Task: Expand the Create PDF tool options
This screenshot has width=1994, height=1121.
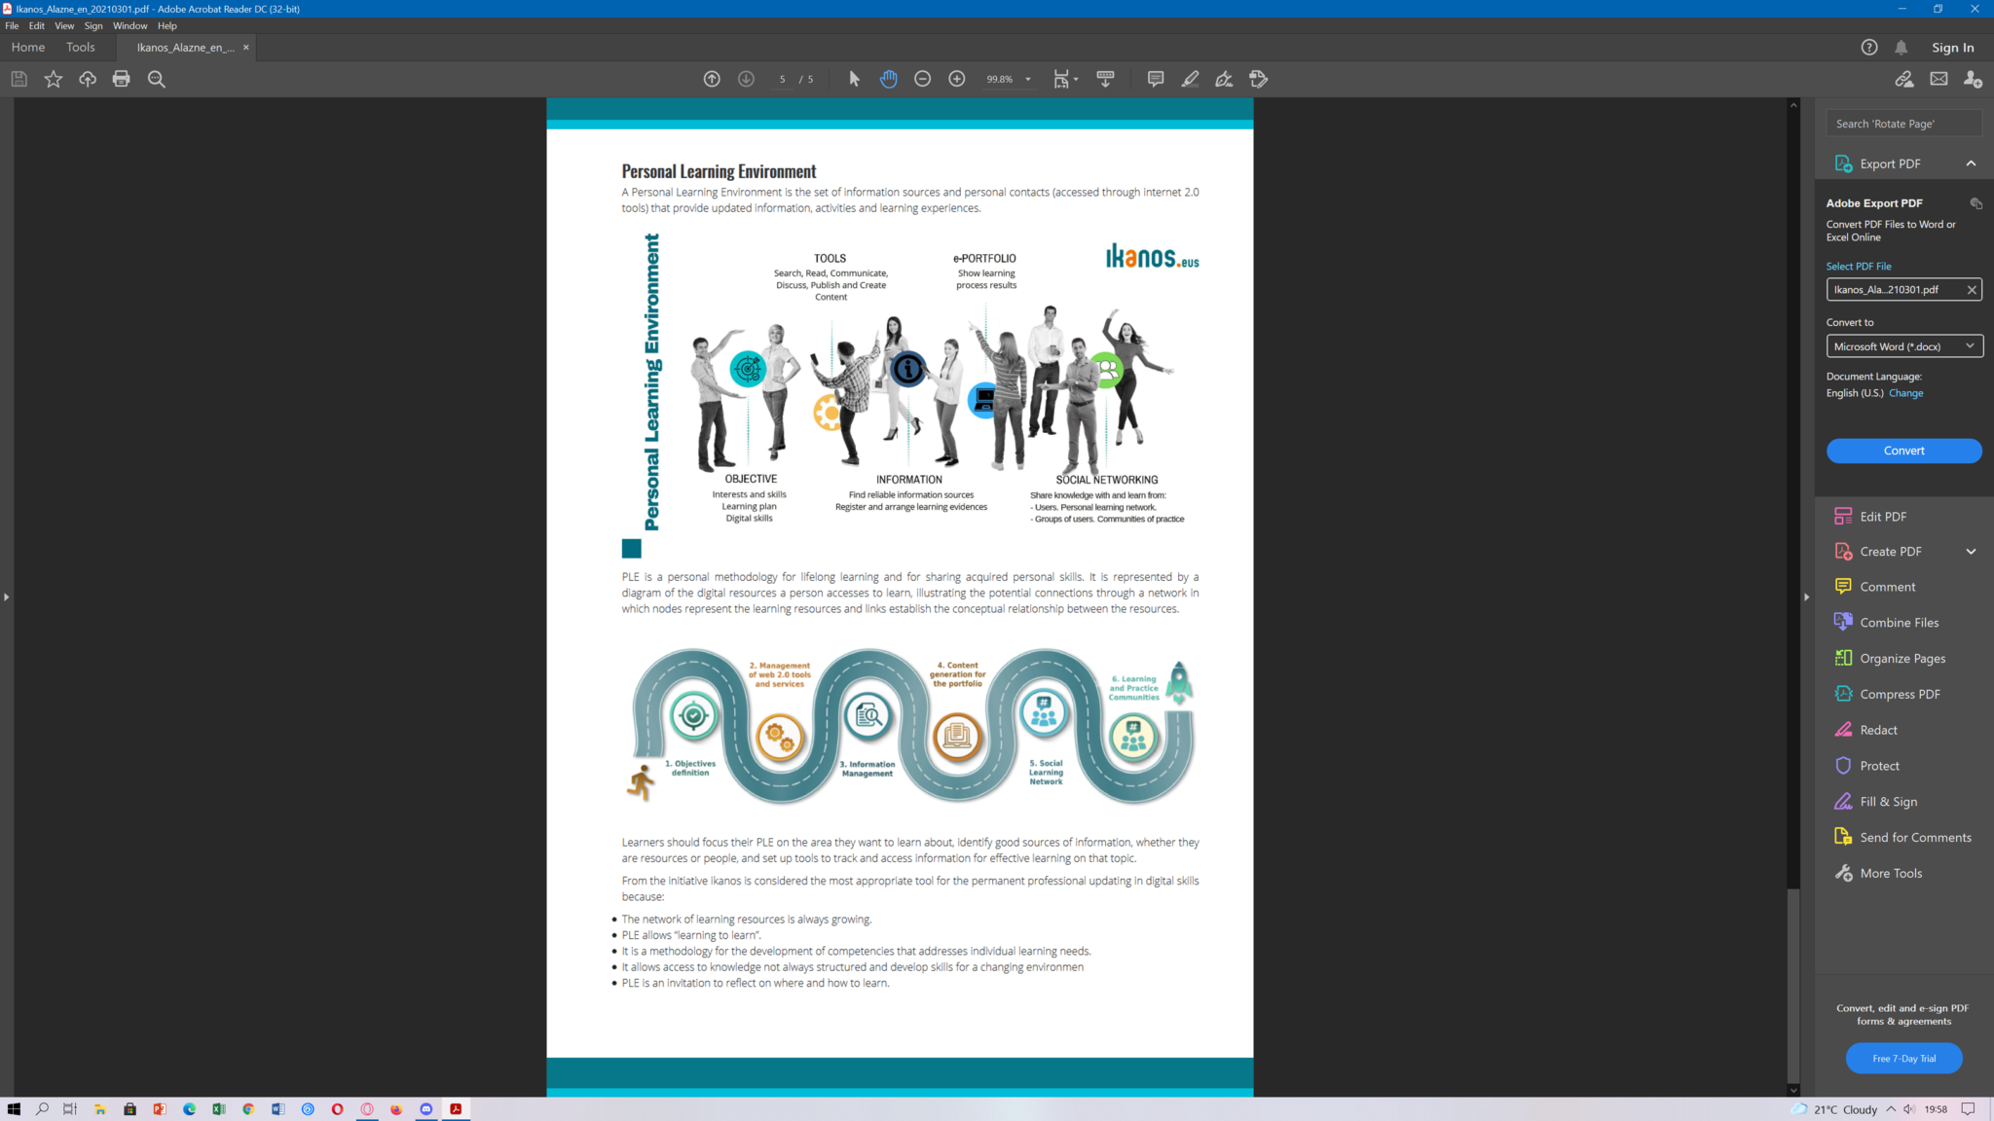Action: point(1971,552)
